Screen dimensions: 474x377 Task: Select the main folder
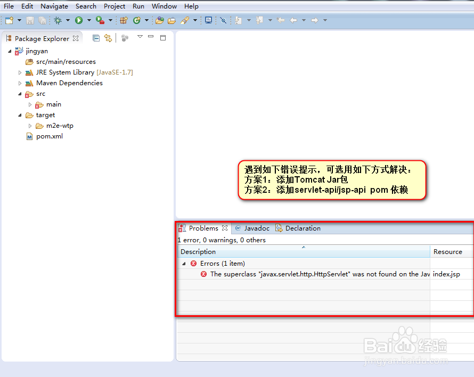coord(53,104)
